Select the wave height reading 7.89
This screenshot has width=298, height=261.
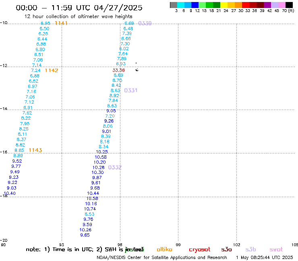coord(122,59)
